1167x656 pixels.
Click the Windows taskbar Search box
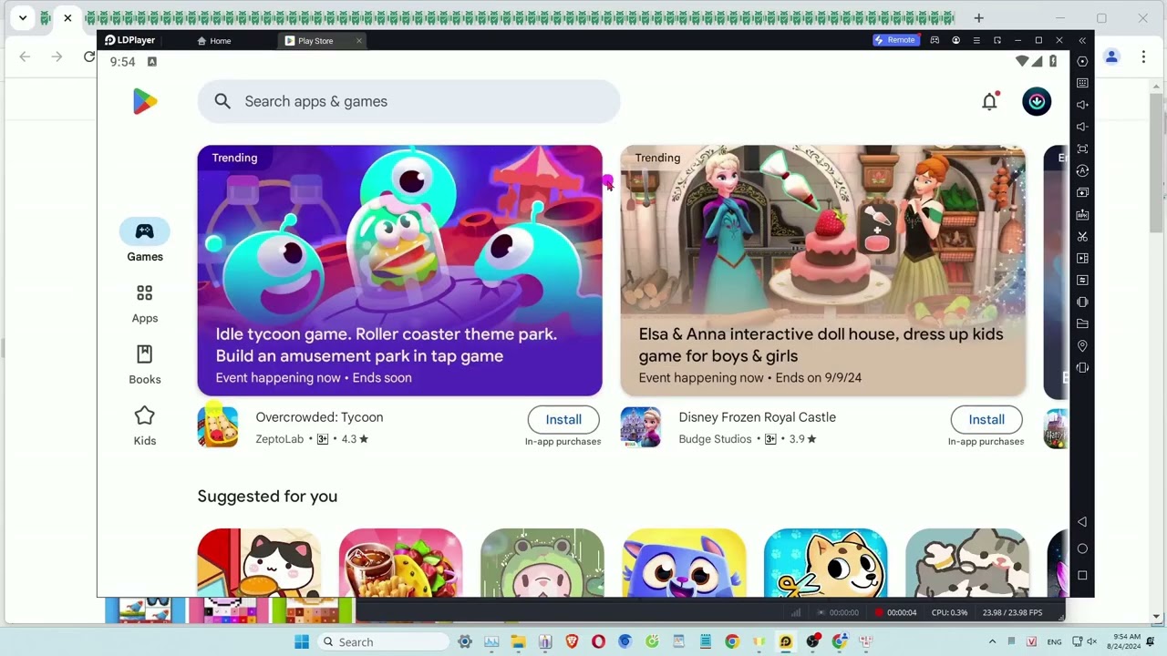pos(383,641)
